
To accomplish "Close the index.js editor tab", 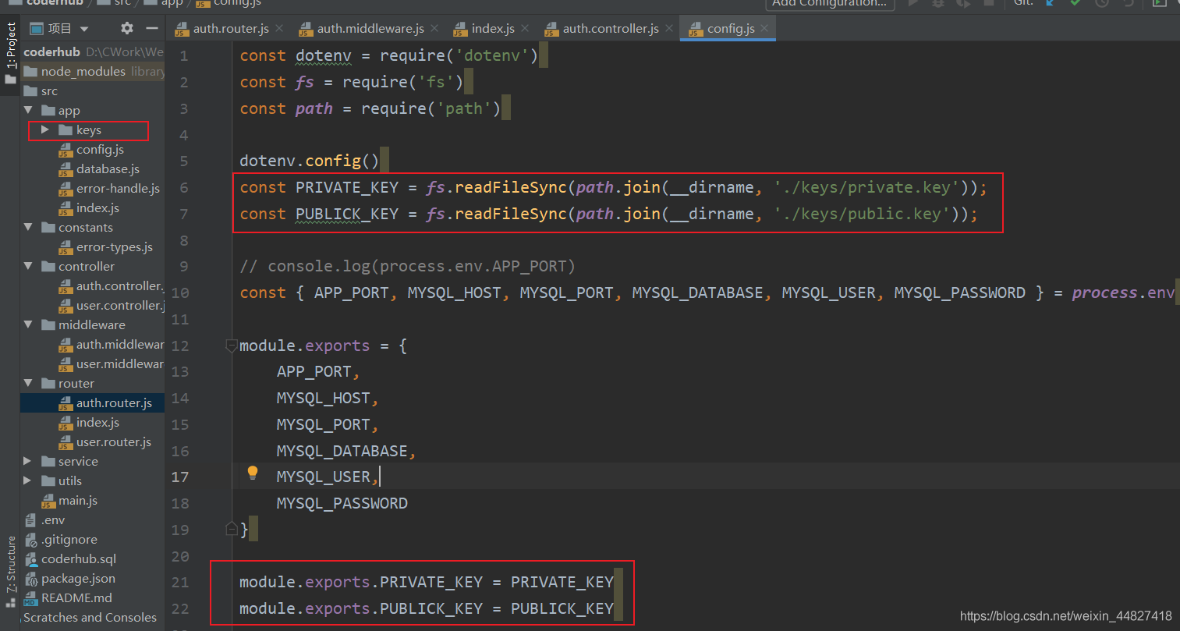I will tap(525, 28).
